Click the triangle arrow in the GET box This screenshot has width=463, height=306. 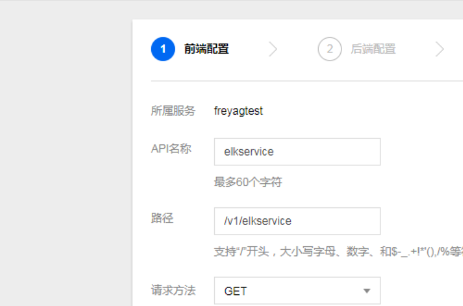[x=367, y=291]
